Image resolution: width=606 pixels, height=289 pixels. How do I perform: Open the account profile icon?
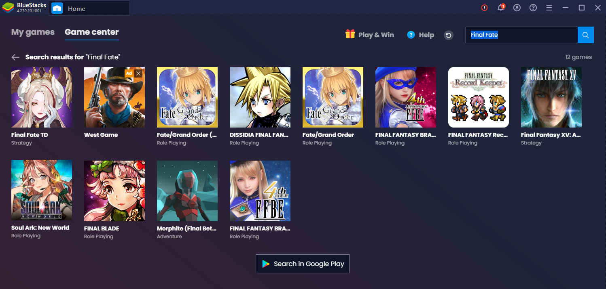pos(517,8)
